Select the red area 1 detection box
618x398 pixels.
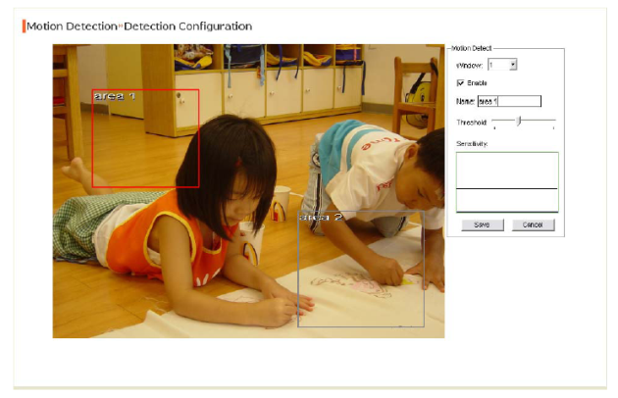[145, 138]
